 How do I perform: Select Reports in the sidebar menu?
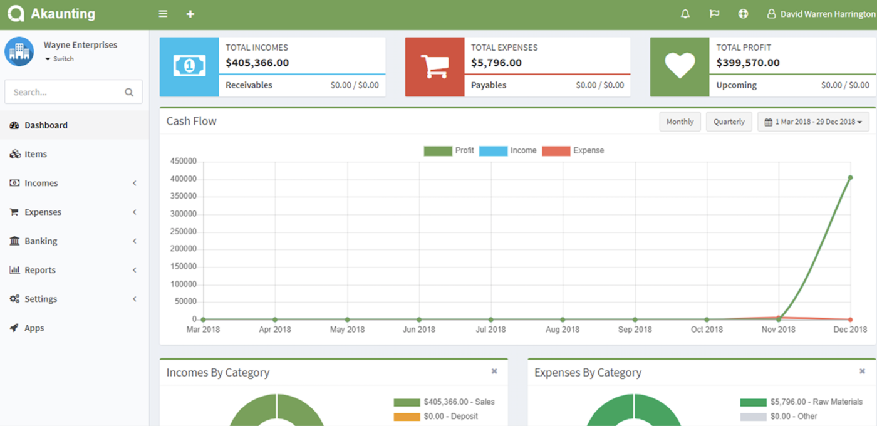click(39, 269)
